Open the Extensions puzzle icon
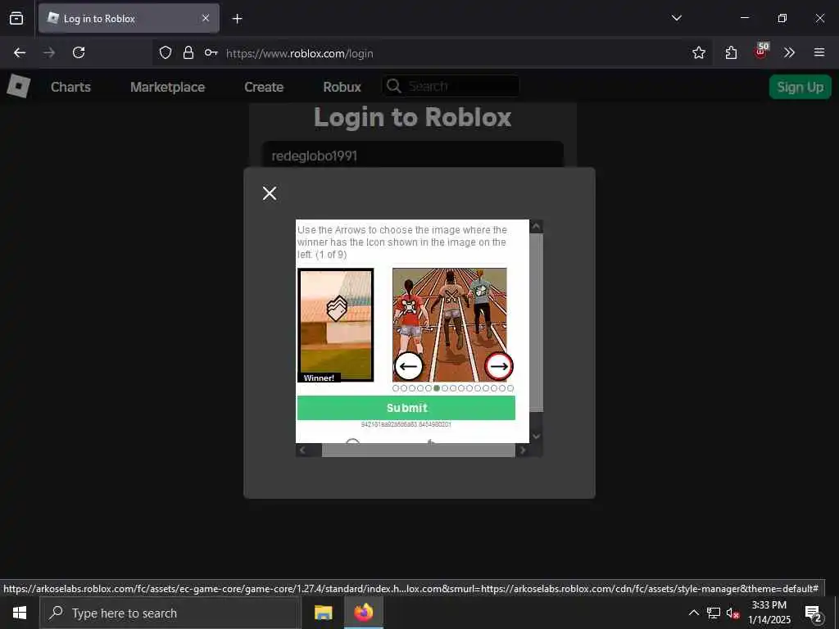Screen dimensions: 839x629 tap(731, 52)
